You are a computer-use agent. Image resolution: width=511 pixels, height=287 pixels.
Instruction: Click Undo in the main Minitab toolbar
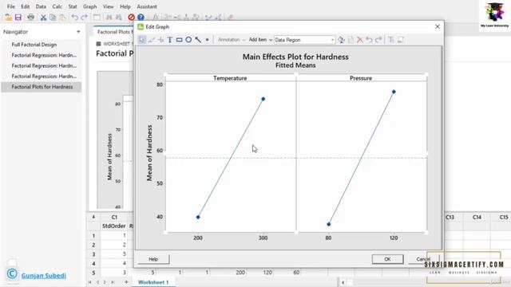pos(74,18)
